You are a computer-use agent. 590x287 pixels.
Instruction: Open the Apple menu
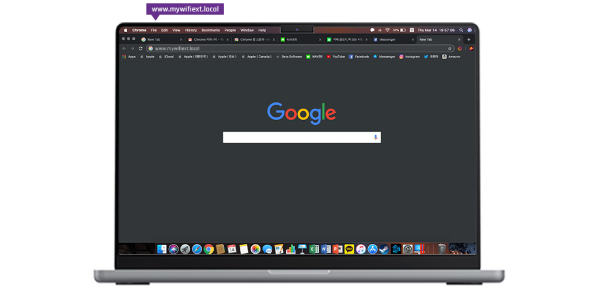point(126,30)
